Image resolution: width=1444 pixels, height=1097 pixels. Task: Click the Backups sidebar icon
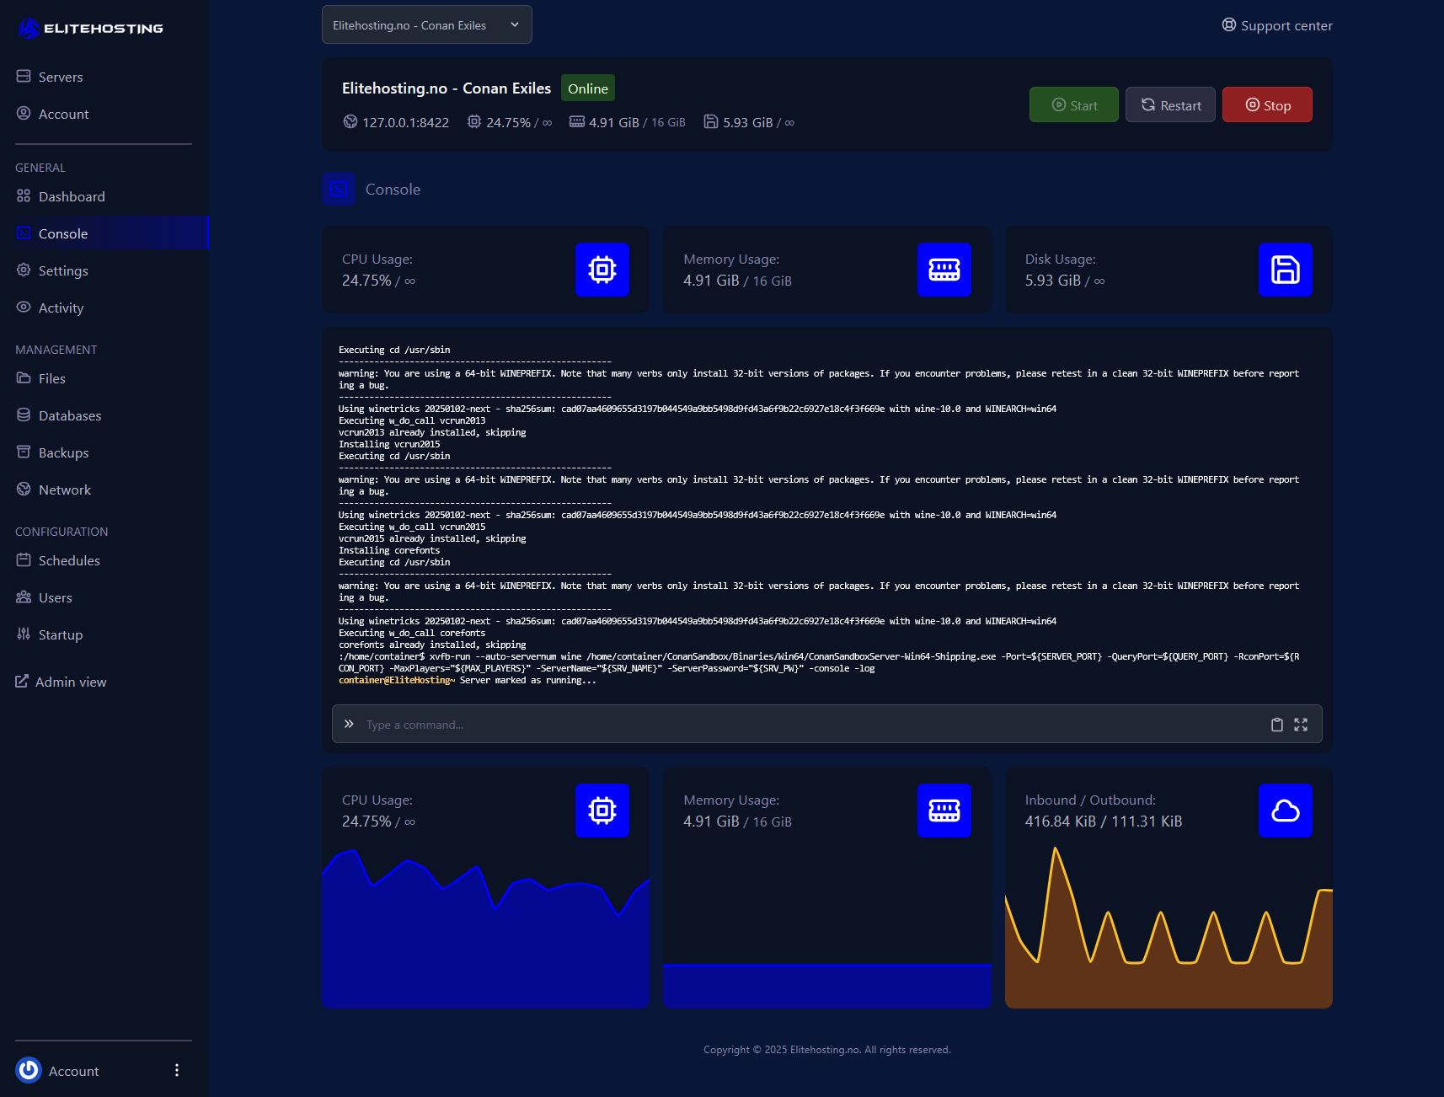tap(24, 452)
